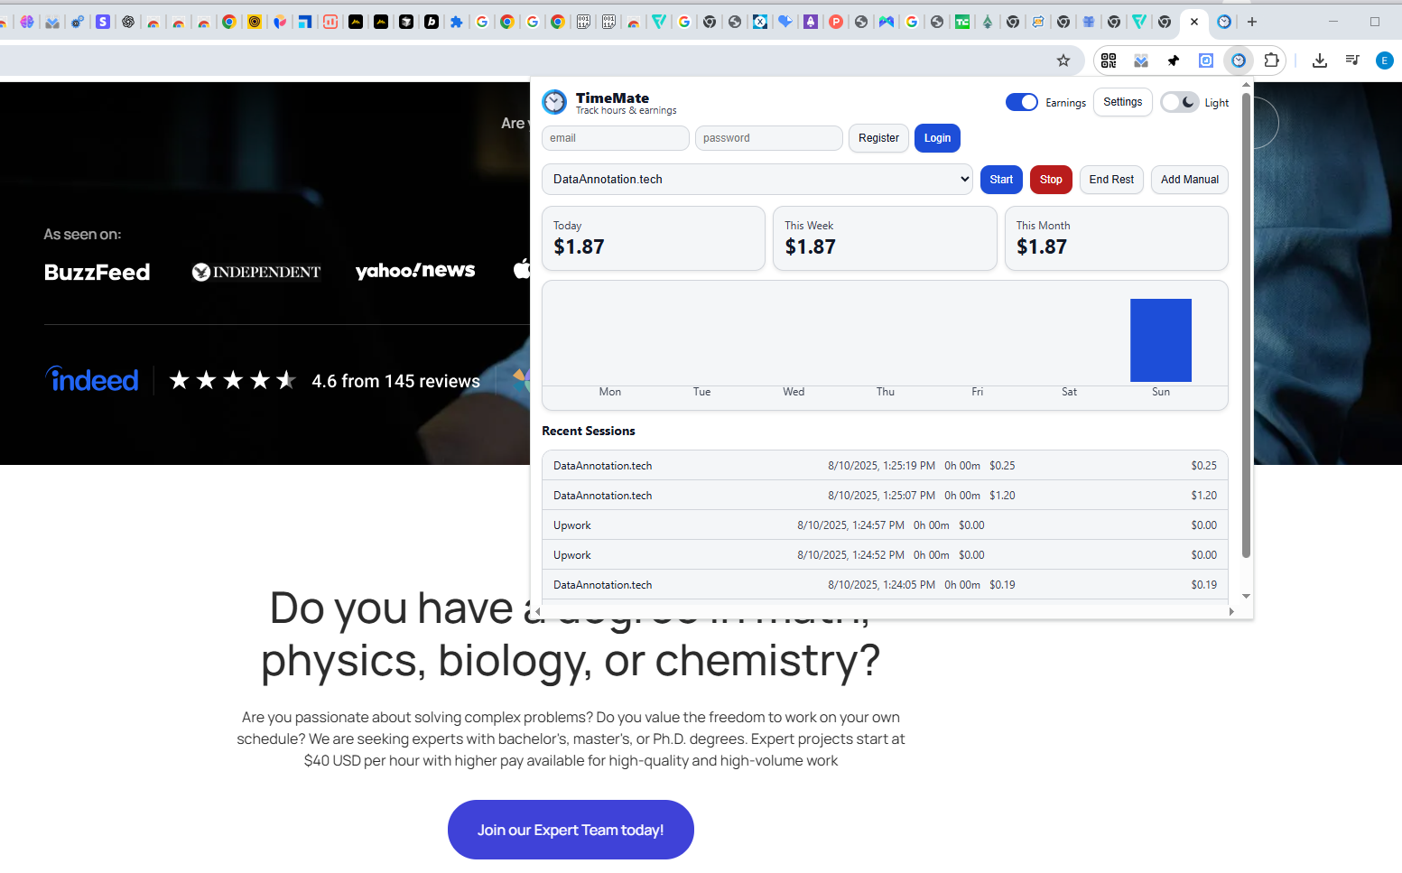Click the BuzzFeed logo
This screenshot has height=873, width=1402.
coord(97,272)
